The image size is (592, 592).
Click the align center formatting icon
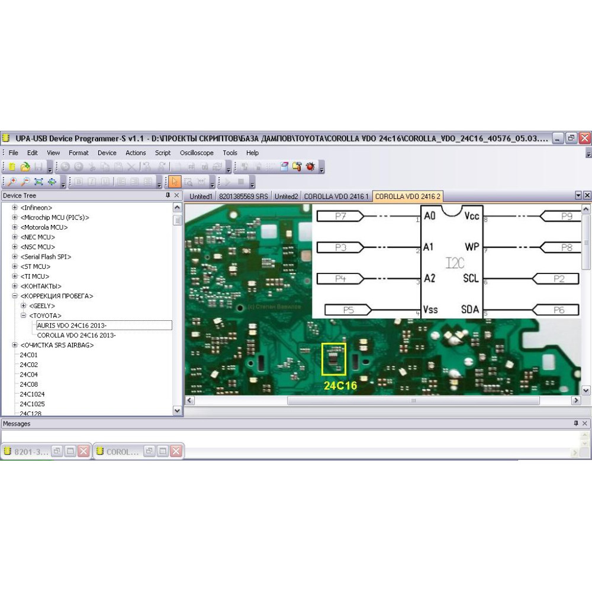point(134,182)
